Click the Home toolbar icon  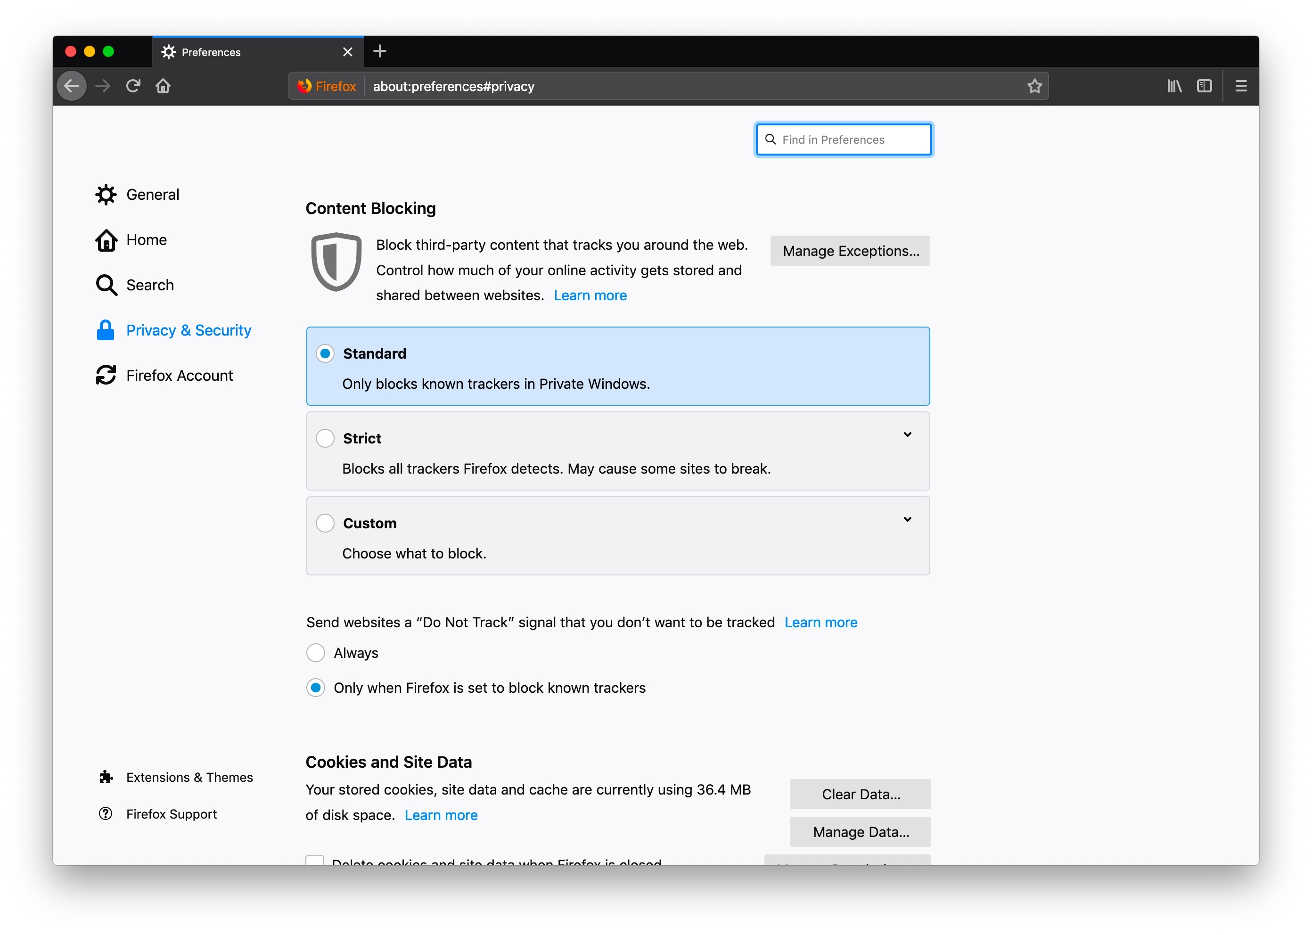[163, 86]
